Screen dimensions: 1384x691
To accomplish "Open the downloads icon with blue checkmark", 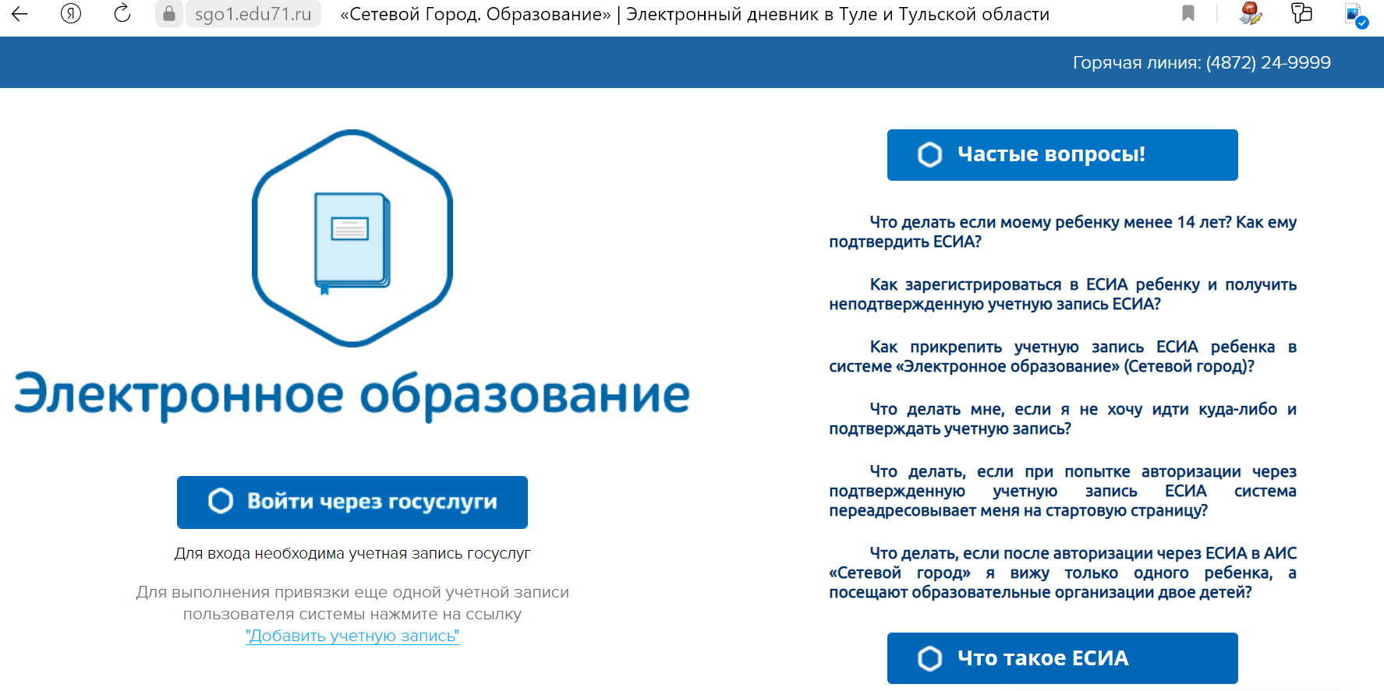I will coord(1357,15).
